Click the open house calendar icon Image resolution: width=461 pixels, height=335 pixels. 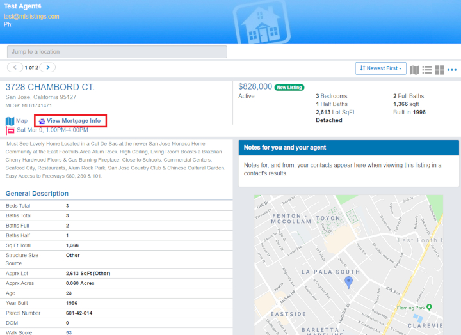pyautogui.click(x=10, y=130)
